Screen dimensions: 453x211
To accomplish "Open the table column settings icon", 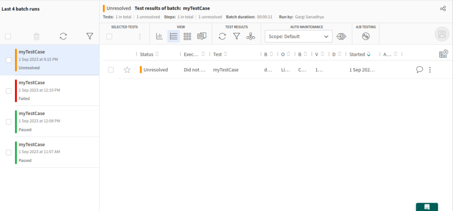I will [x=443, y=54].
